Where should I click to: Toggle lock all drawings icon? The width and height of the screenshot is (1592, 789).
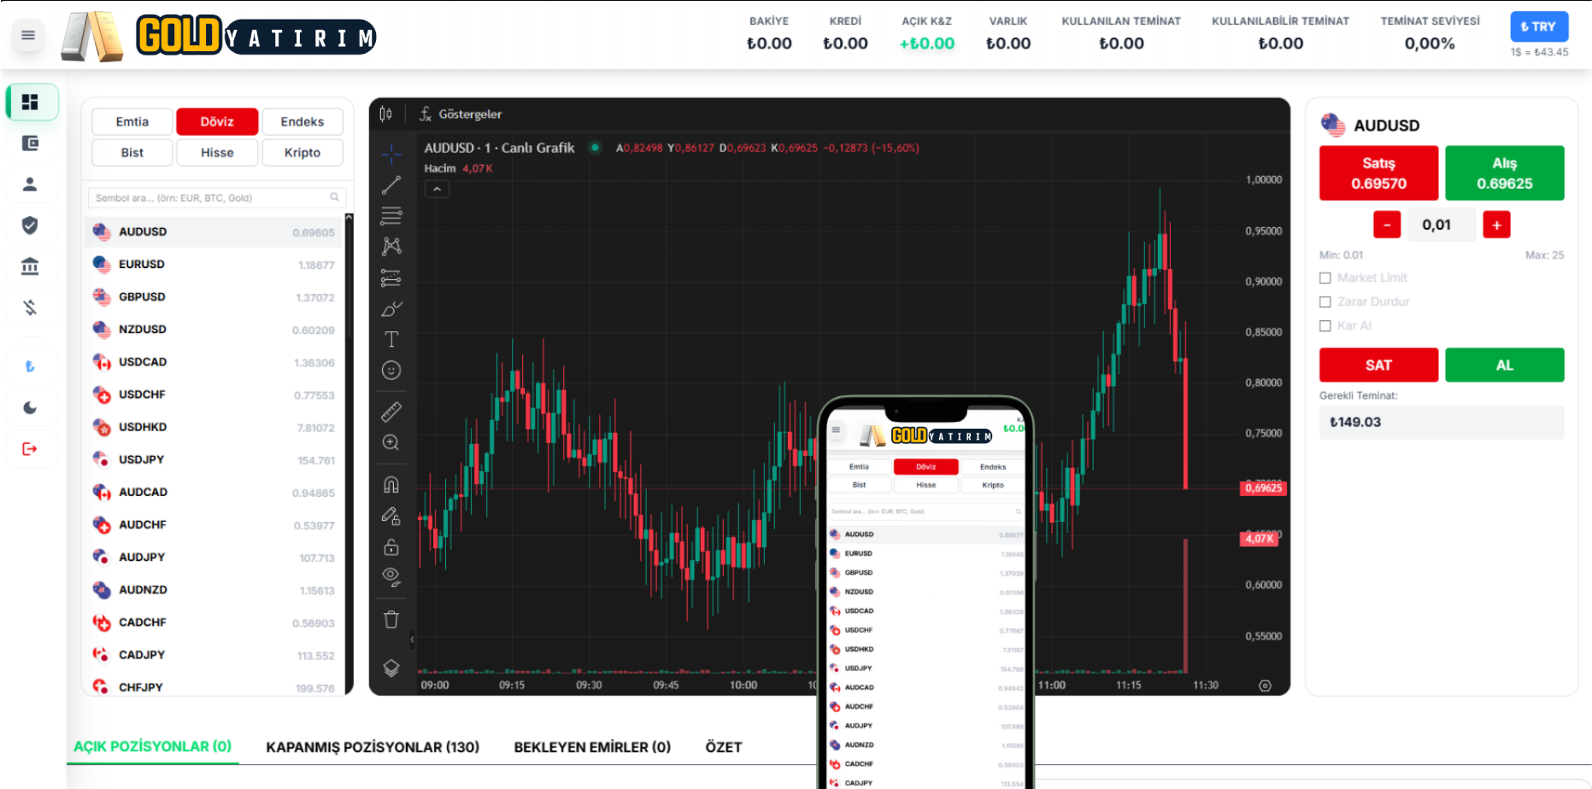pyautogui.click(x=391, y=546)
